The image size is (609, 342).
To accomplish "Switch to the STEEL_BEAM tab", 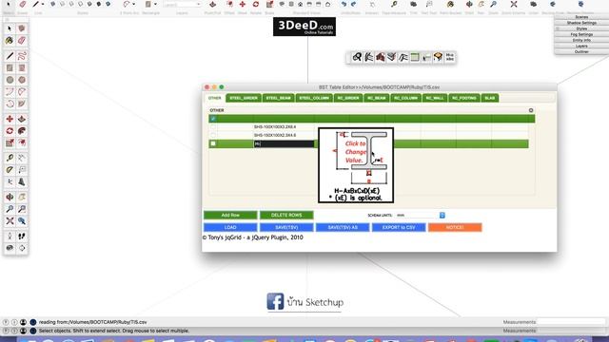I will point(279,98).
